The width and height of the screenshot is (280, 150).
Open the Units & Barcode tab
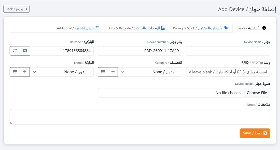(x=136, y=28)
